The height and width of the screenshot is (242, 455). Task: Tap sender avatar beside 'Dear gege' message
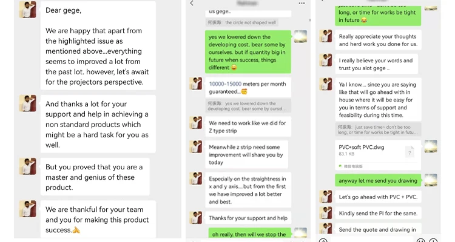[x=27, y=10]
